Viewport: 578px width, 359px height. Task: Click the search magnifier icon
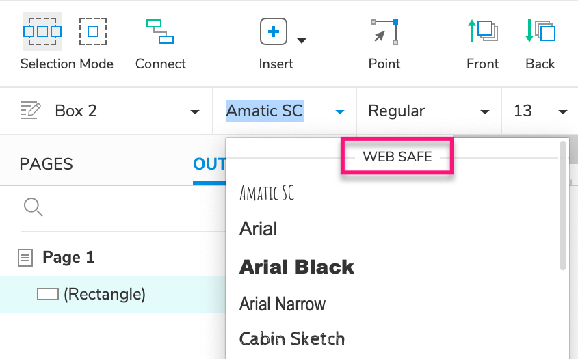click(x=33, y=206)
